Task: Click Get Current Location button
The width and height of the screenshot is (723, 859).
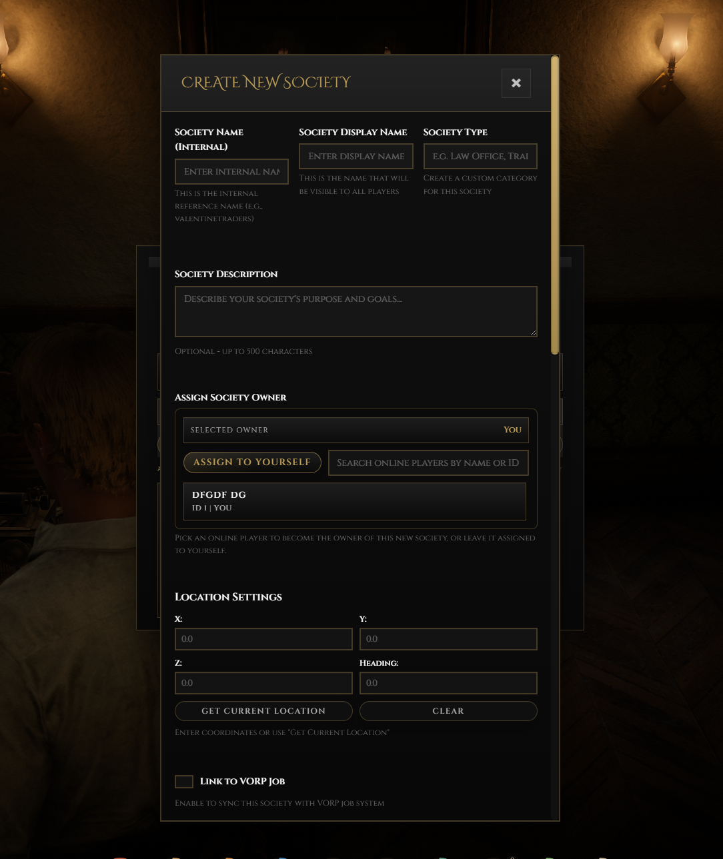Action: [x=263, y=711]
